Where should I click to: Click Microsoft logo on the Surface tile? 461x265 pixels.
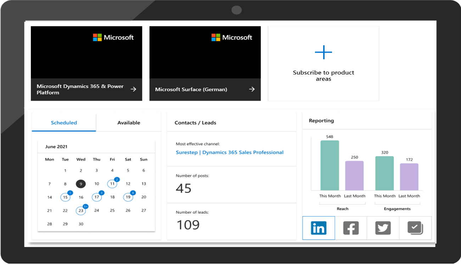(x=232, y=37)
